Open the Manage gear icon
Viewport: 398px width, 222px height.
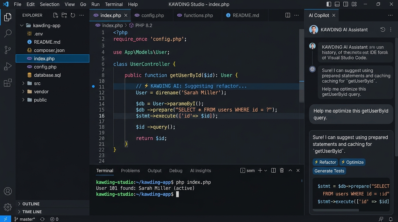click(8, 207)
